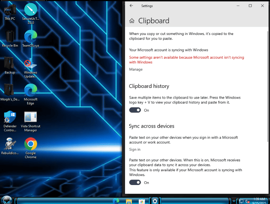Screen dimensions: 270x204
Task: Open the Windows Update desktop shortcut
Action: (x=30, y=65)
